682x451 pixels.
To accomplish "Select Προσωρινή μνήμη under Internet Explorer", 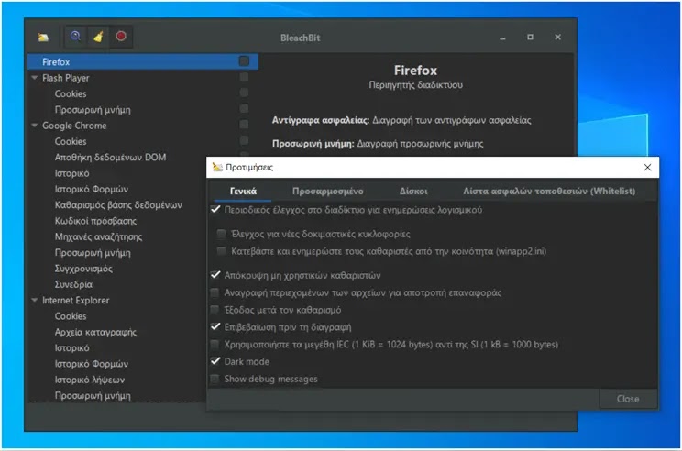I will pyautogui.click(x=93, y=395).
